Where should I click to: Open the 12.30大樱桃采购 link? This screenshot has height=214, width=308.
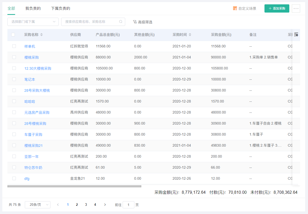38,68
